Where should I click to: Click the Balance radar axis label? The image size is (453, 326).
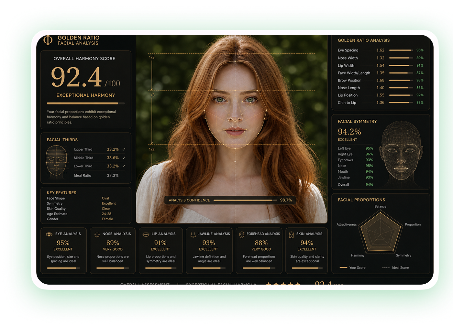pyautogui.click(x=381, y=206)
